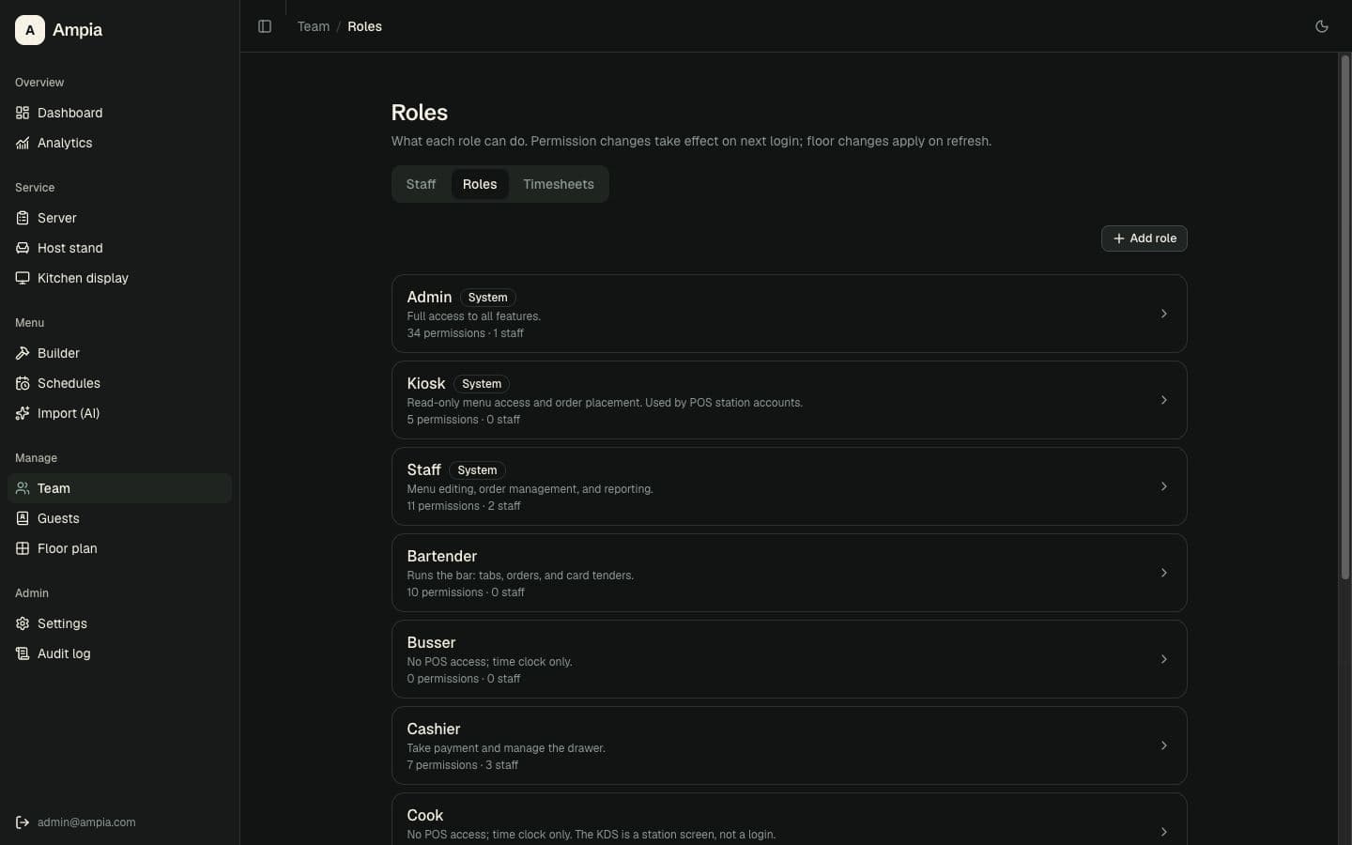Click the logout icon beside admin@ampia.com
This screenshot has height=845, width=1352.
[x=23, y=822]
